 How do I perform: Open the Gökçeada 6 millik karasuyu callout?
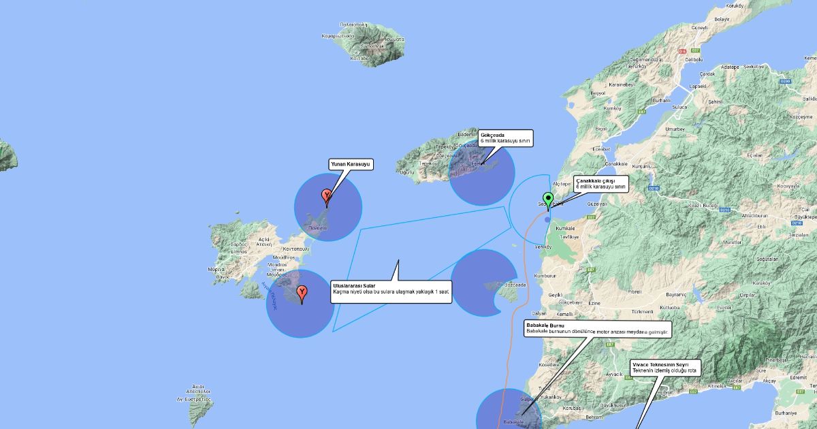(x=505, y=138)
